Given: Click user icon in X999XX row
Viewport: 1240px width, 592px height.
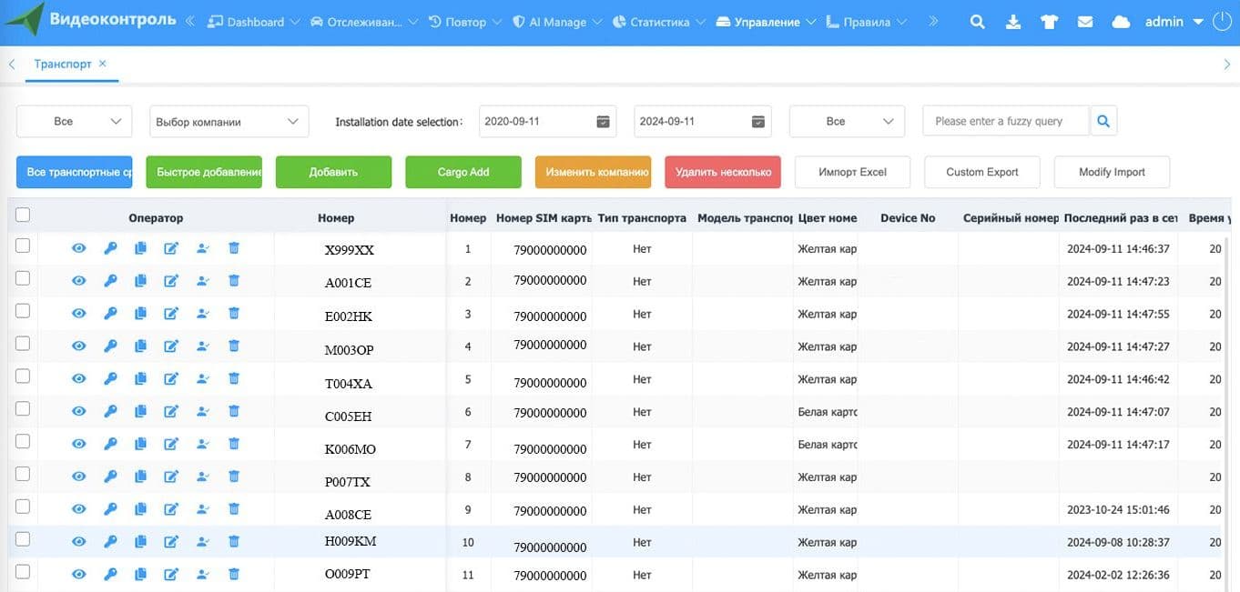Looking at the screenshot, I should 202,248.
